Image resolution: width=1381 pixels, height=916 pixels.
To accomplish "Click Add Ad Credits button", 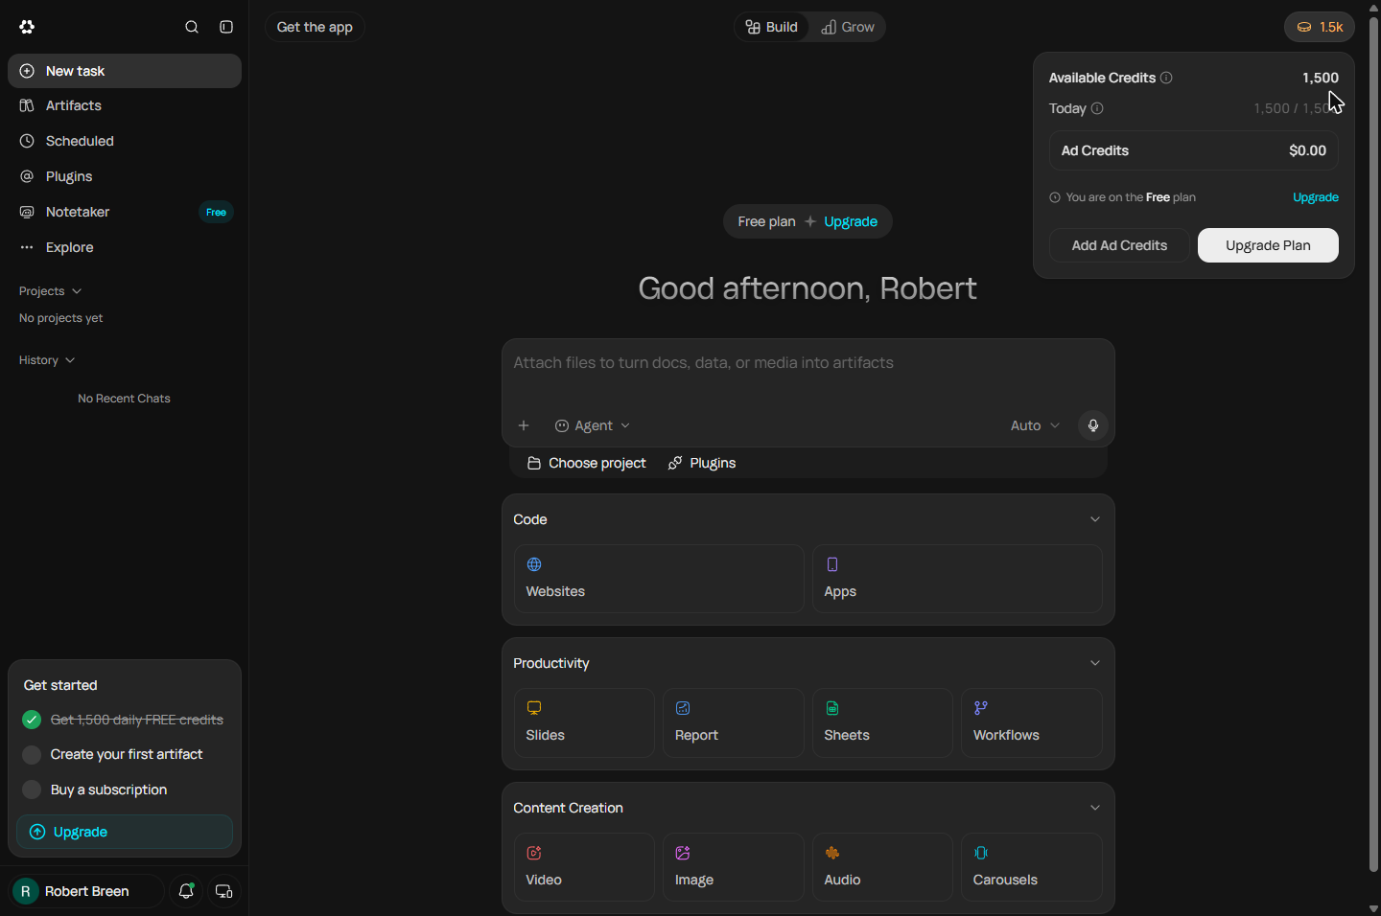I will (1119, 245).
